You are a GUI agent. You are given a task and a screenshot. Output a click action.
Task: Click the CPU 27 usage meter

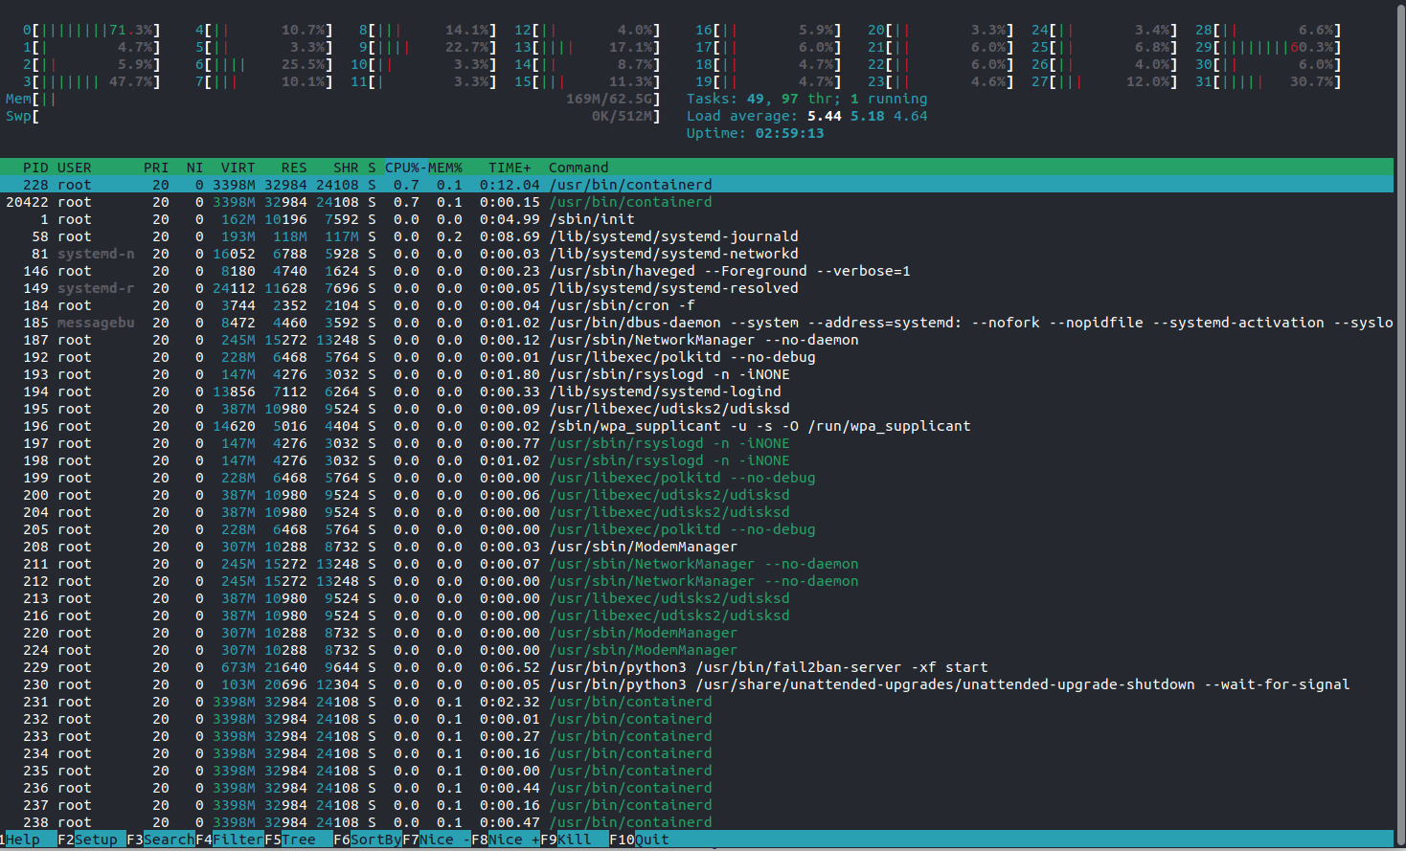[1104, 81]
